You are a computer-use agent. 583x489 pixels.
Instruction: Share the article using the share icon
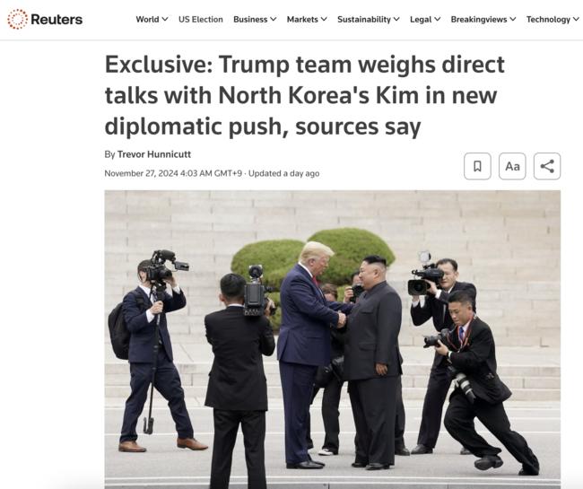547,166
